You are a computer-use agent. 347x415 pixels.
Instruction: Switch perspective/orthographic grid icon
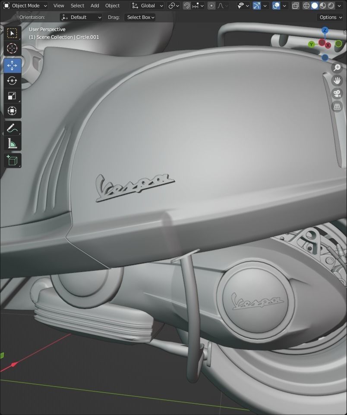pos(337,107)
